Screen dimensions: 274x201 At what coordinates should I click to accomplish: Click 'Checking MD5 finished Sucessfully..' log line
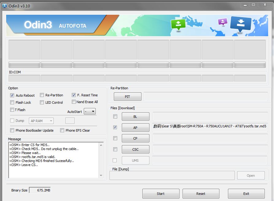42,161
